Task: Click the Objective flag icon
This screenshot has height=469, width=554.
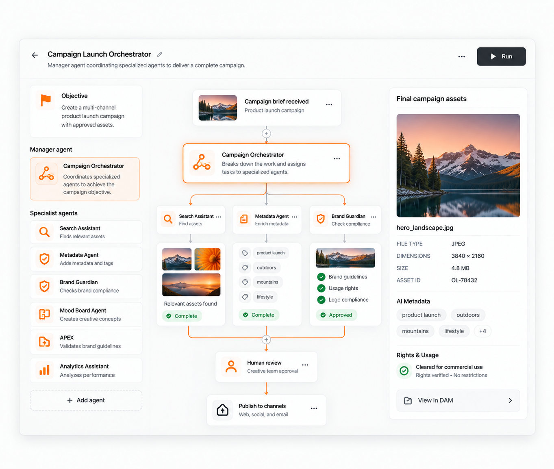Action: tap(46, 100)
